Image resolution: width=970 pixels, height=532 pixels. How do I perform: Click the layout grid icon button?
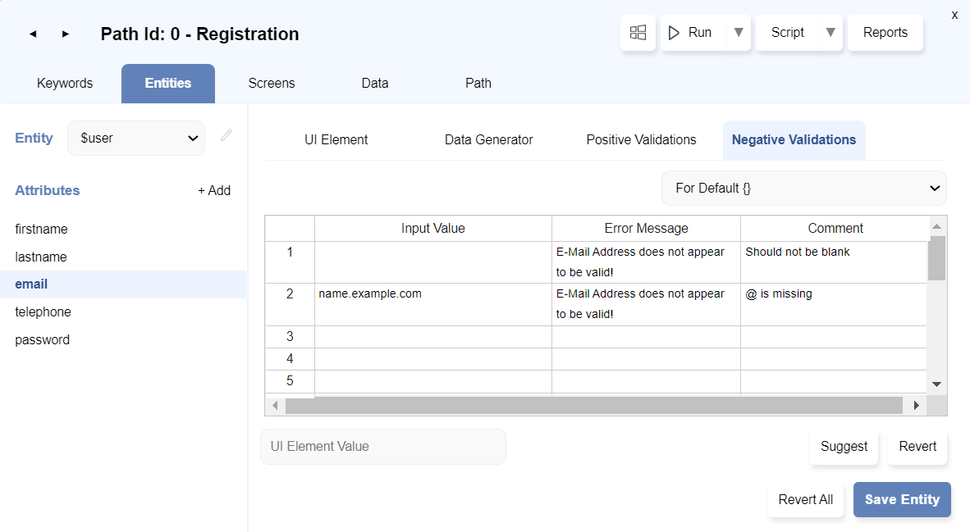point(638,33)
